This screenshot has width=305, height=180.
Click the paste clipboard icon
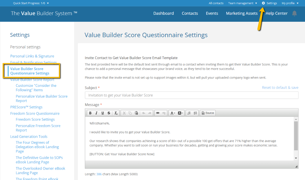(136, 113)
